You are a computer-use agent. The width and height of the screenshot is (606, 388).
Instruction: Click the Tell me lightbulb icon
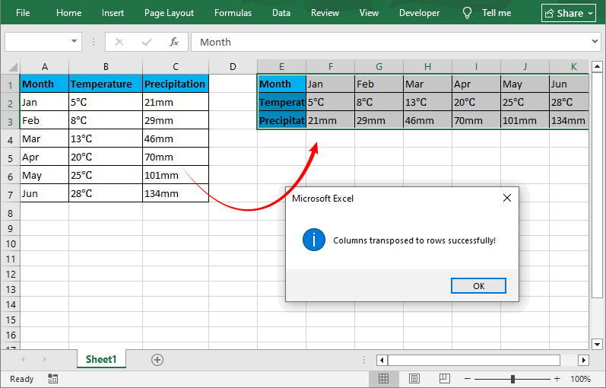468,13
